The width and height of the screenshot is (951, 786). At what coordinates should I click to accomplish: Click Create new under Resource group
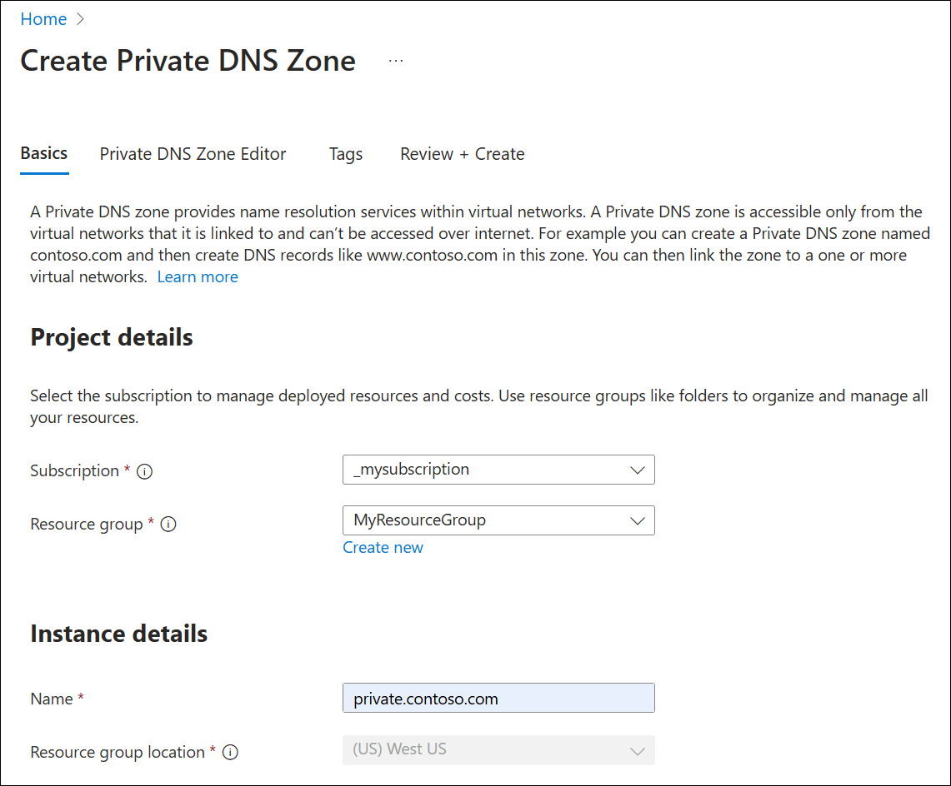(383, 547)
